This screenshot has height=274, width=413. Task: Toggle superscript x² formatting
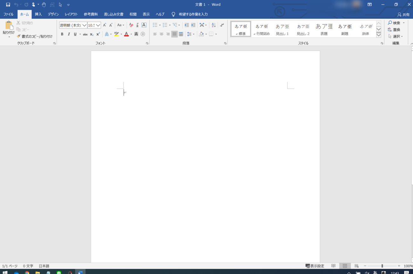pos(98,34)
